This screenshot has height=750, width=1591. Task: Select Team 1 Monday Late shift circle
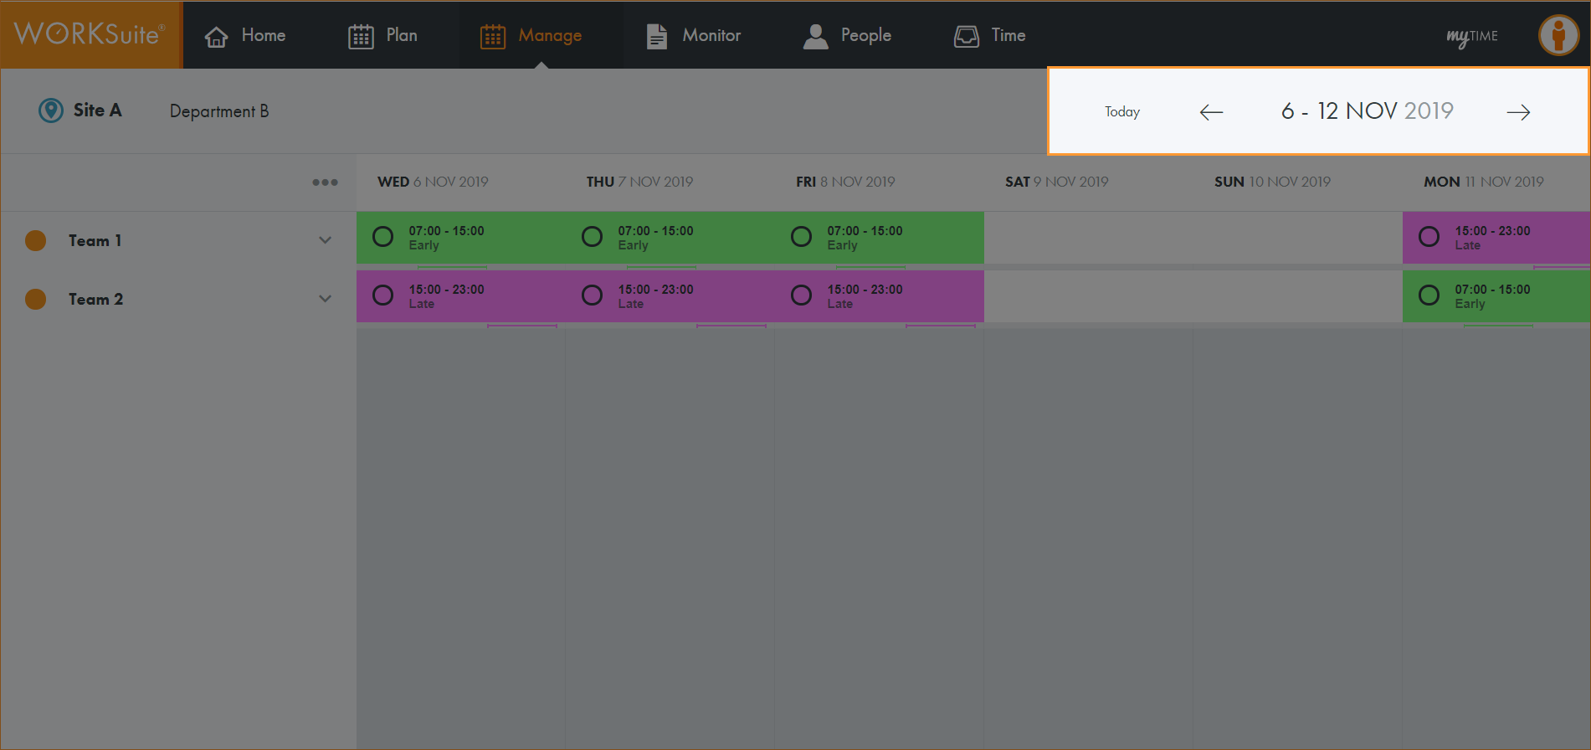point(1429,237)
